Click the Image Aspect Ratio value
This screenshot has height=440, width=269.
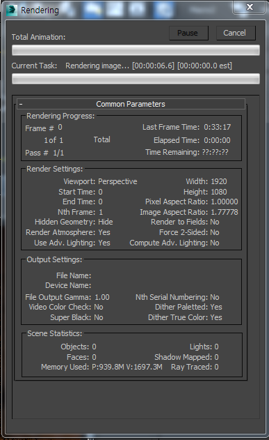(225, 212)
